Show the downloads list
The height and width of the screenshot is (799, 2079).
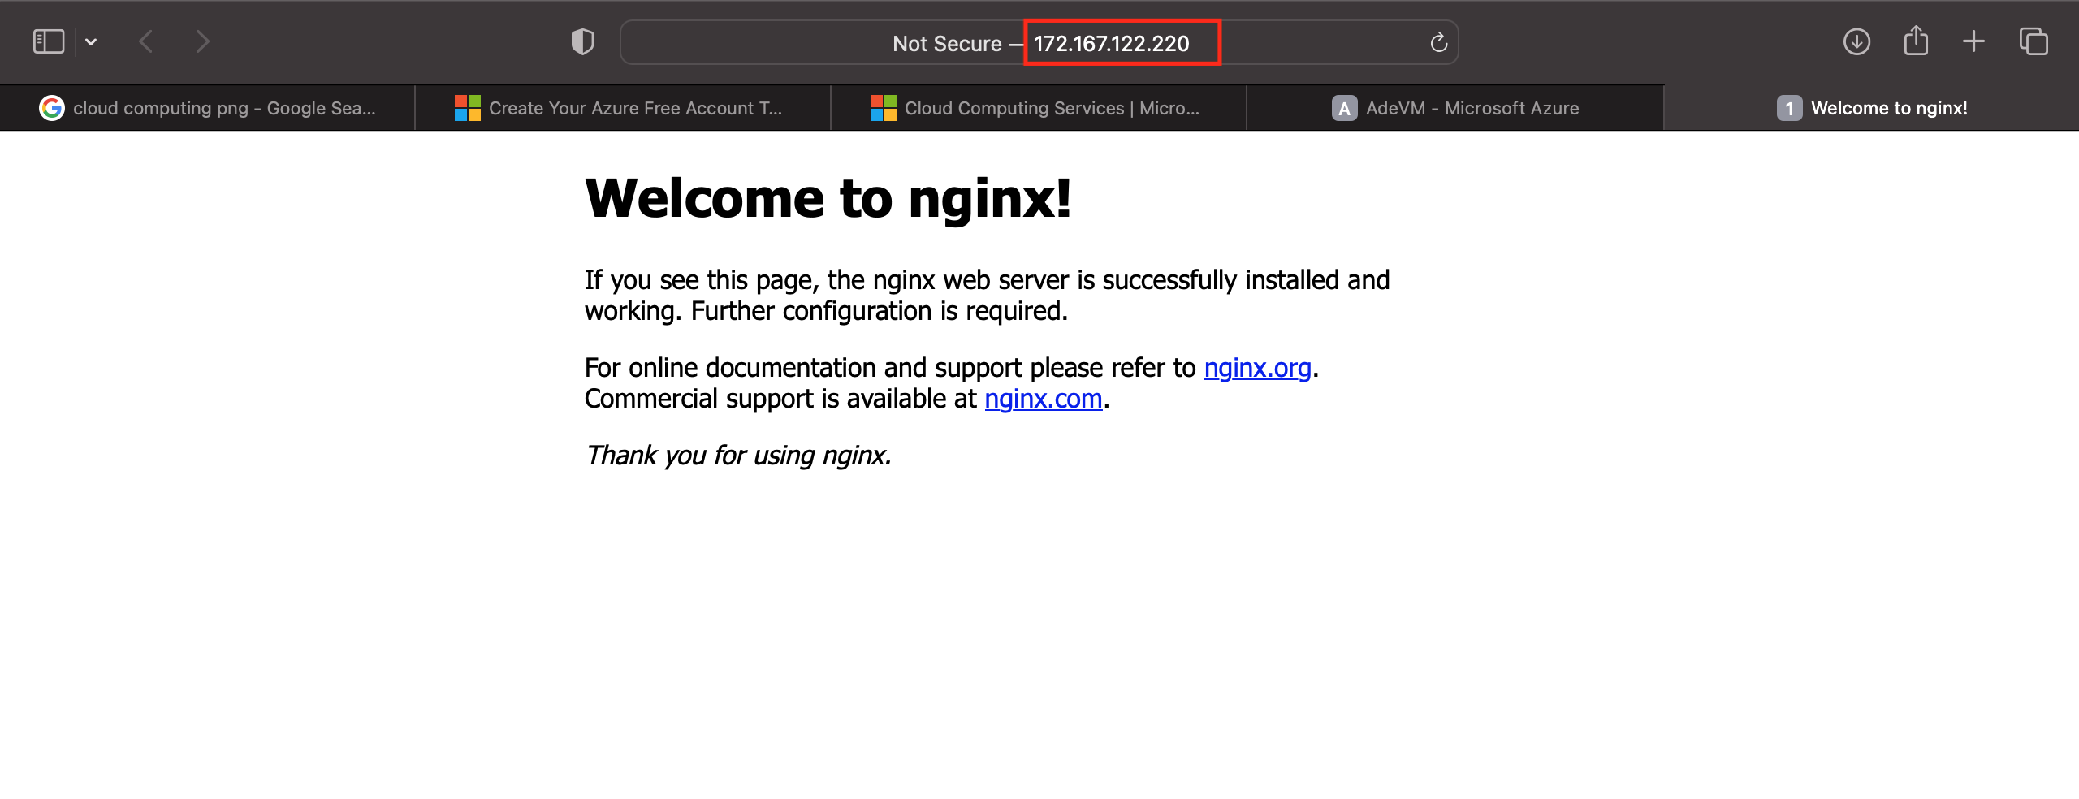1856,41
